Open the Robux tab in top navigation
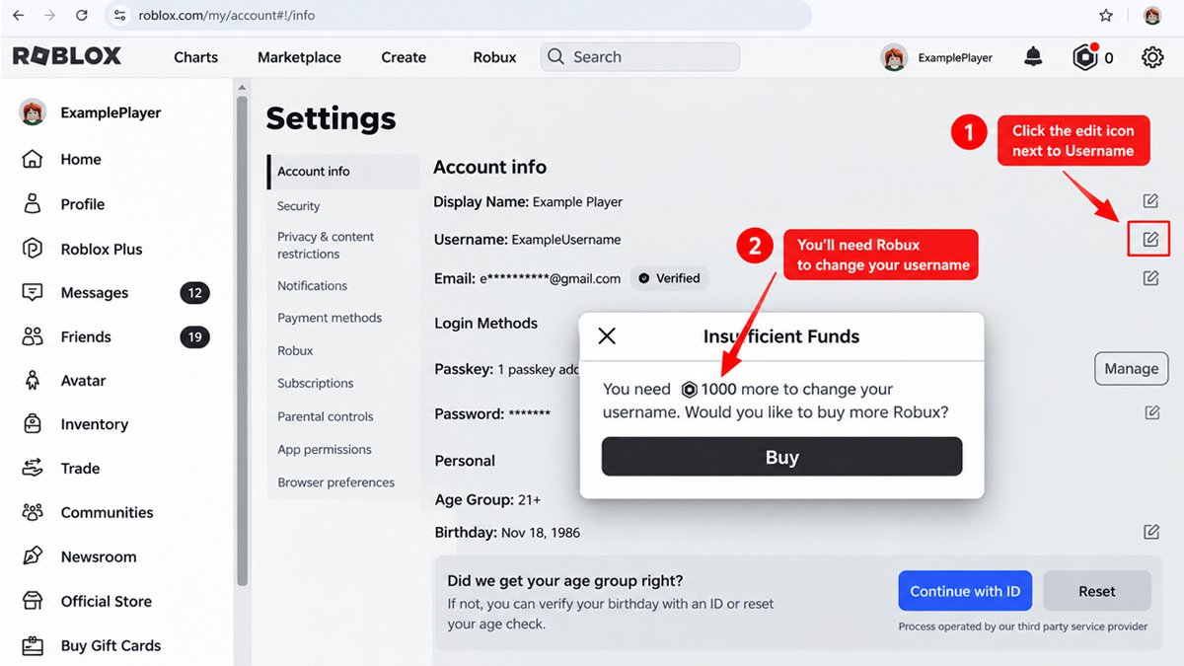1184x666 pixels. coord(494,57)
